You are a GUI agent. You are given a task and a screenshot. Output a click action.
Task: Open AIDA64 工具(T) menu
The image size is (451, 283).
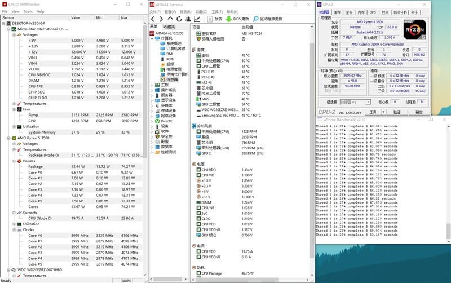(217, 12)
